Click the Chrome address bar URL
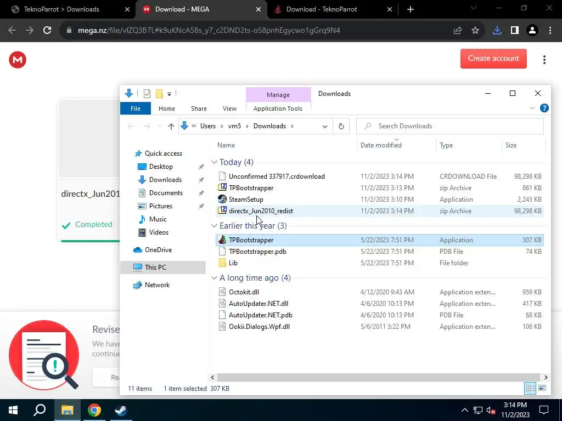Image resolution: width=562 pixels, height=421 pixels. point(209,31)
